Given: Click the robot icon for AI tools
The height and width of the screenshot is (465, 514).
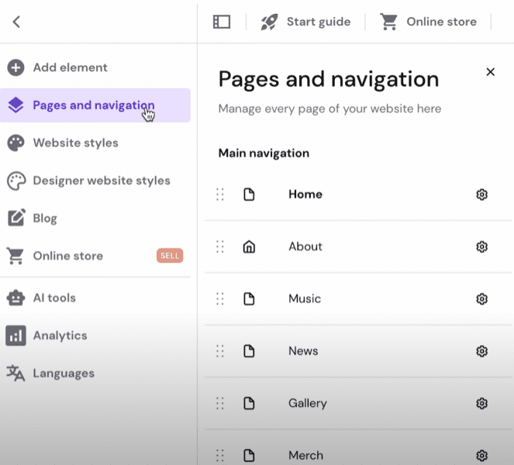Looking at the screenshot, I should tap(16, 298).
